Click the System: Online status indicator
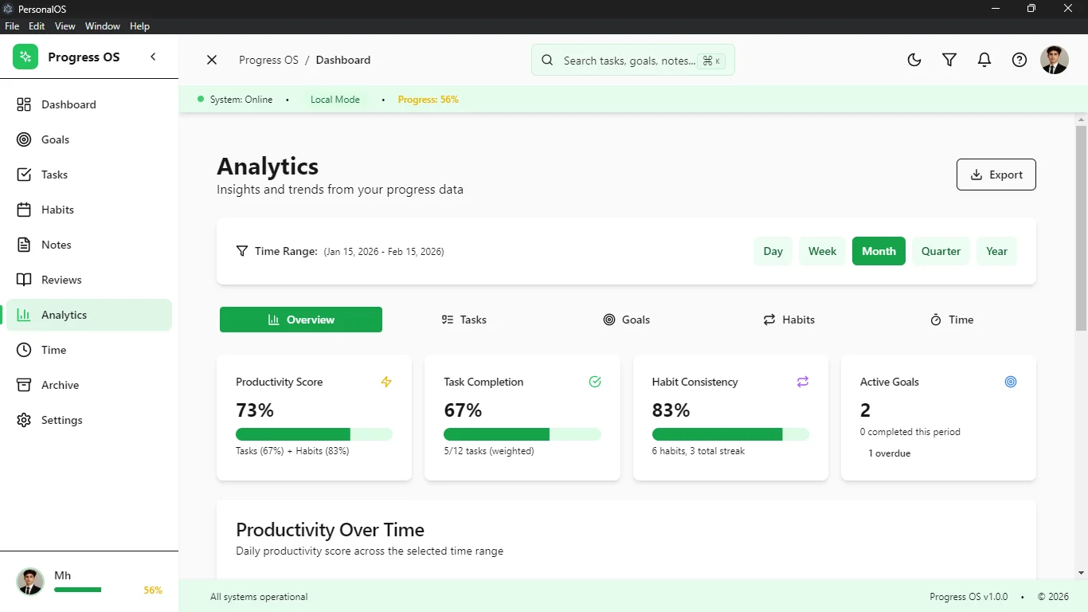This screenshot has width=1088, height=612. [x=235, y=100]
